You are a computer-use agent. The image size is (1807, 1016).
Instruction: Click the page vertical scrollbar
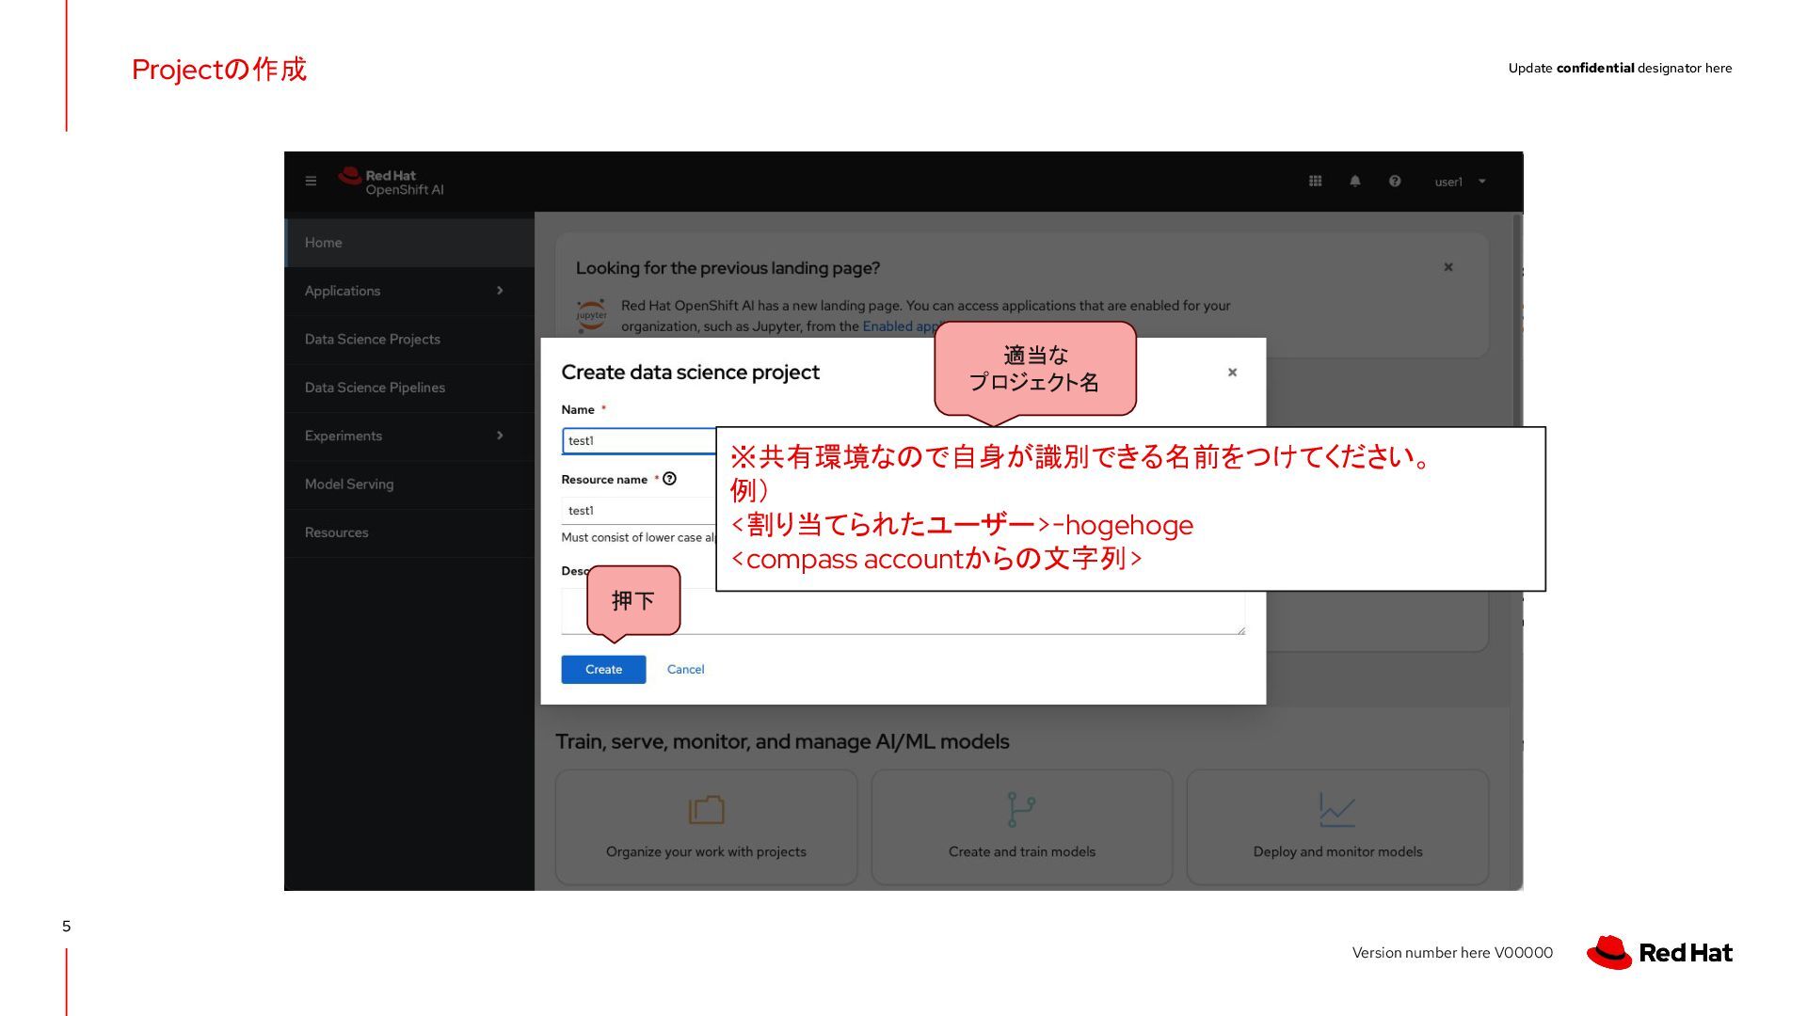1516,551
